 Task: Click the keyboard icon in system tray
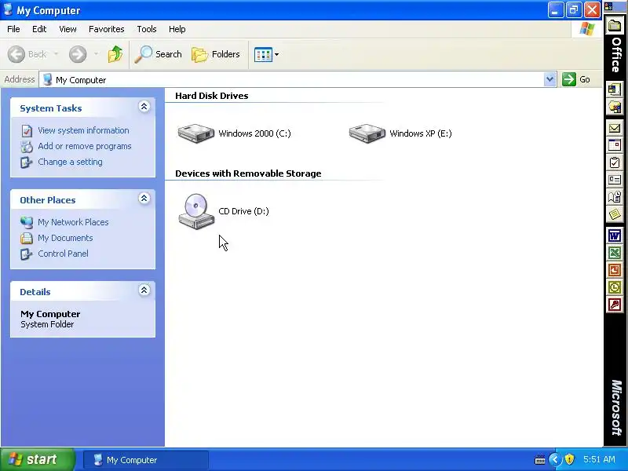540,460
